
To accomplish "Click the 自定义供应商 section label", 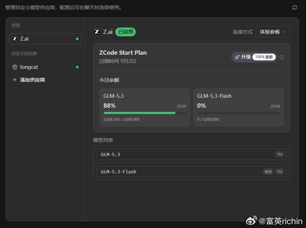I will click(24, 54).
